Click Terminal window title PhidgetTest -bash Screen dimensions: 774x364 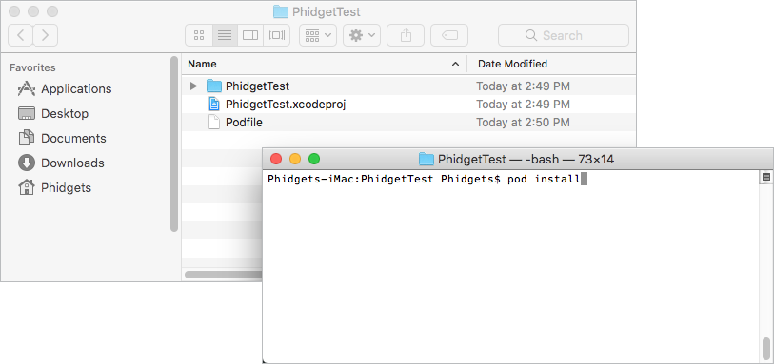[526, 159]
